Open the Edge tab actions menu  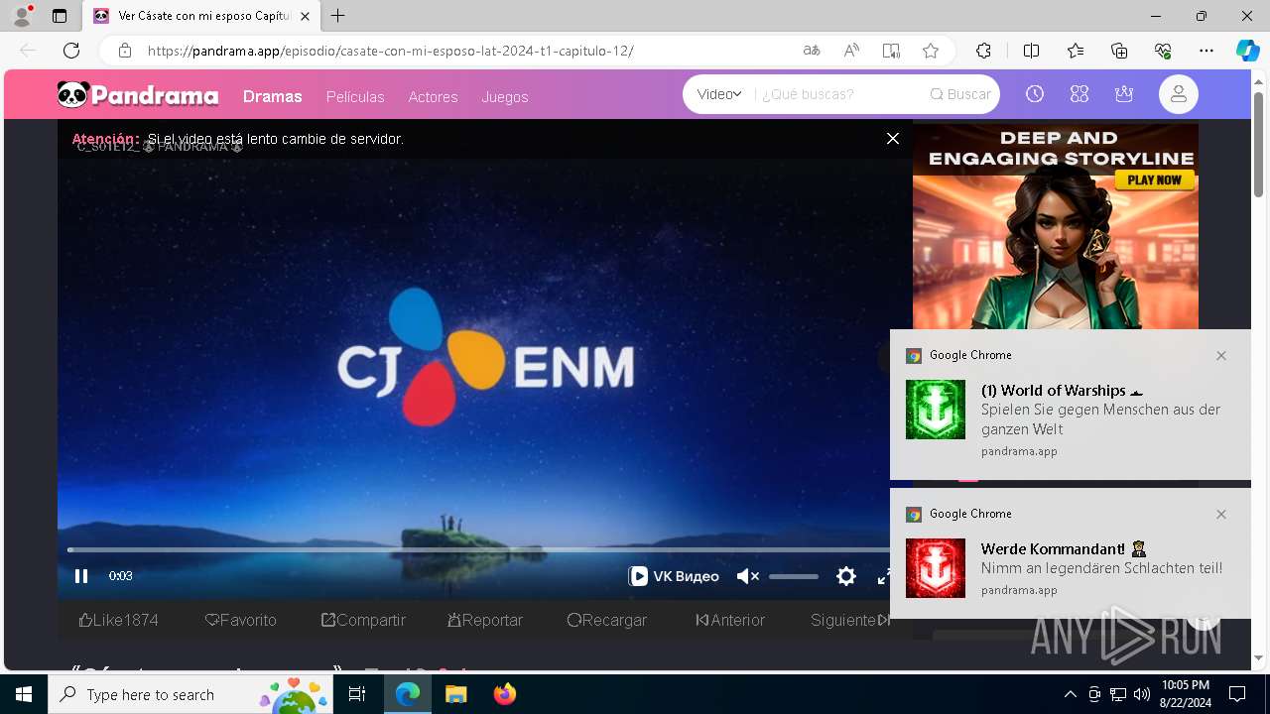(60, 16)
